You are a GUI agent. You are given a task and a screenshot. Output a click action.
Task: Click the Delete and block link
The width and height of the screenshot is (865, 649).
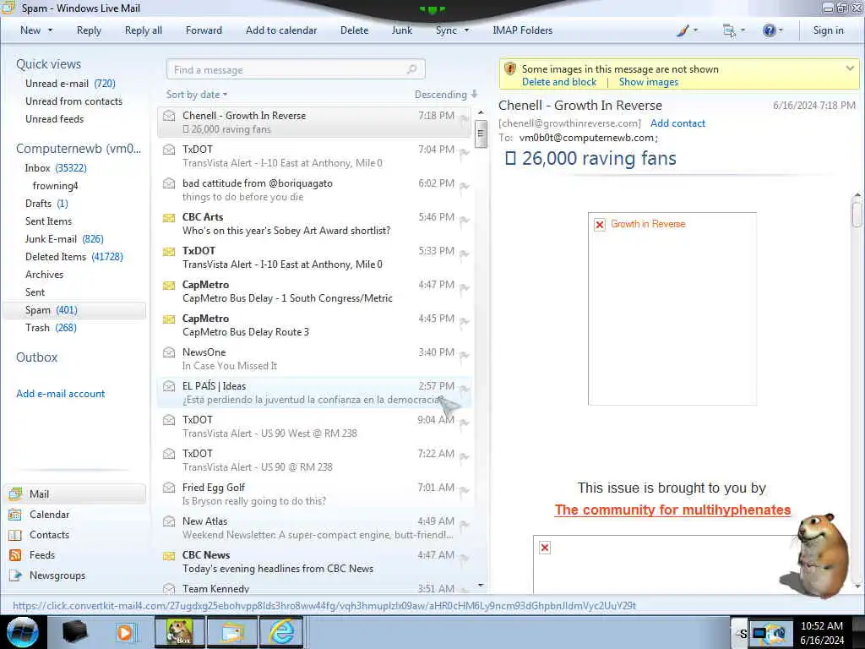pos(559,82)
